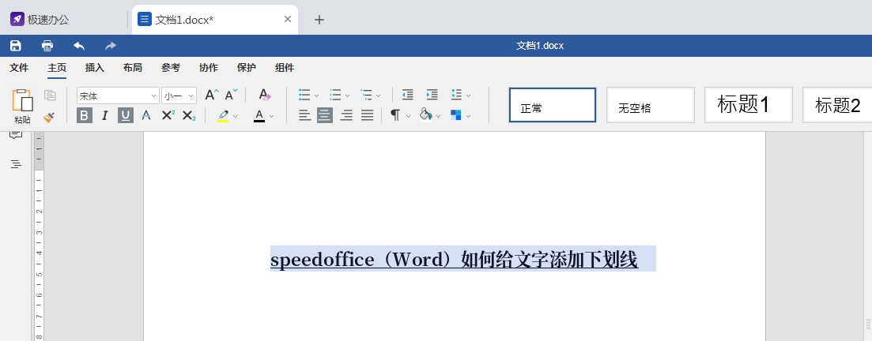The image size is (872, 341).
Task: Open the font color dropdown arrow
Action: click(x=272, y=116)
